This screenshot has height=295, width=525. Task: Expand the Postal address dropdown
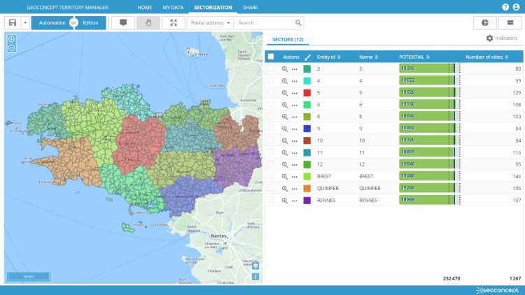[209, 22]
